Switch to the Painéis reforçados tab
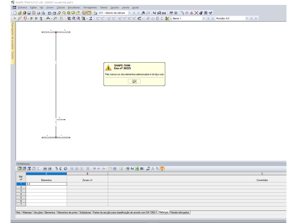The image size is (297, 223). point(180,212)
